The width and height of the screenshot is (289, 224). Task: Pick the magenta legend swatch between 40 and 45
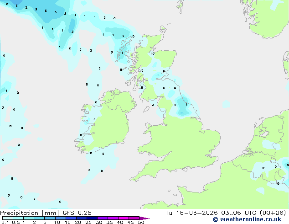(x=123, y=218)
